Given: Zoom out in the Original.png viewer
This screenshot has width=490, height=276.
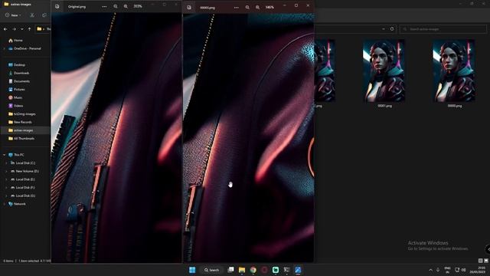Looking at the screenshot, I should (116, 6).
